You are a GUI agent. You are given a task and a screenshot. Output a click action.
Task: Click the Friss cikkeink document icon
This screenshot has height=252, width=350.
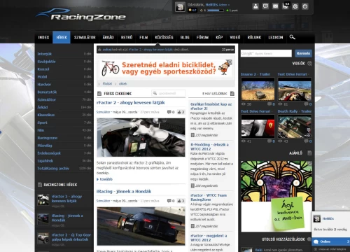pyautogui.click(x=99, y=94)
